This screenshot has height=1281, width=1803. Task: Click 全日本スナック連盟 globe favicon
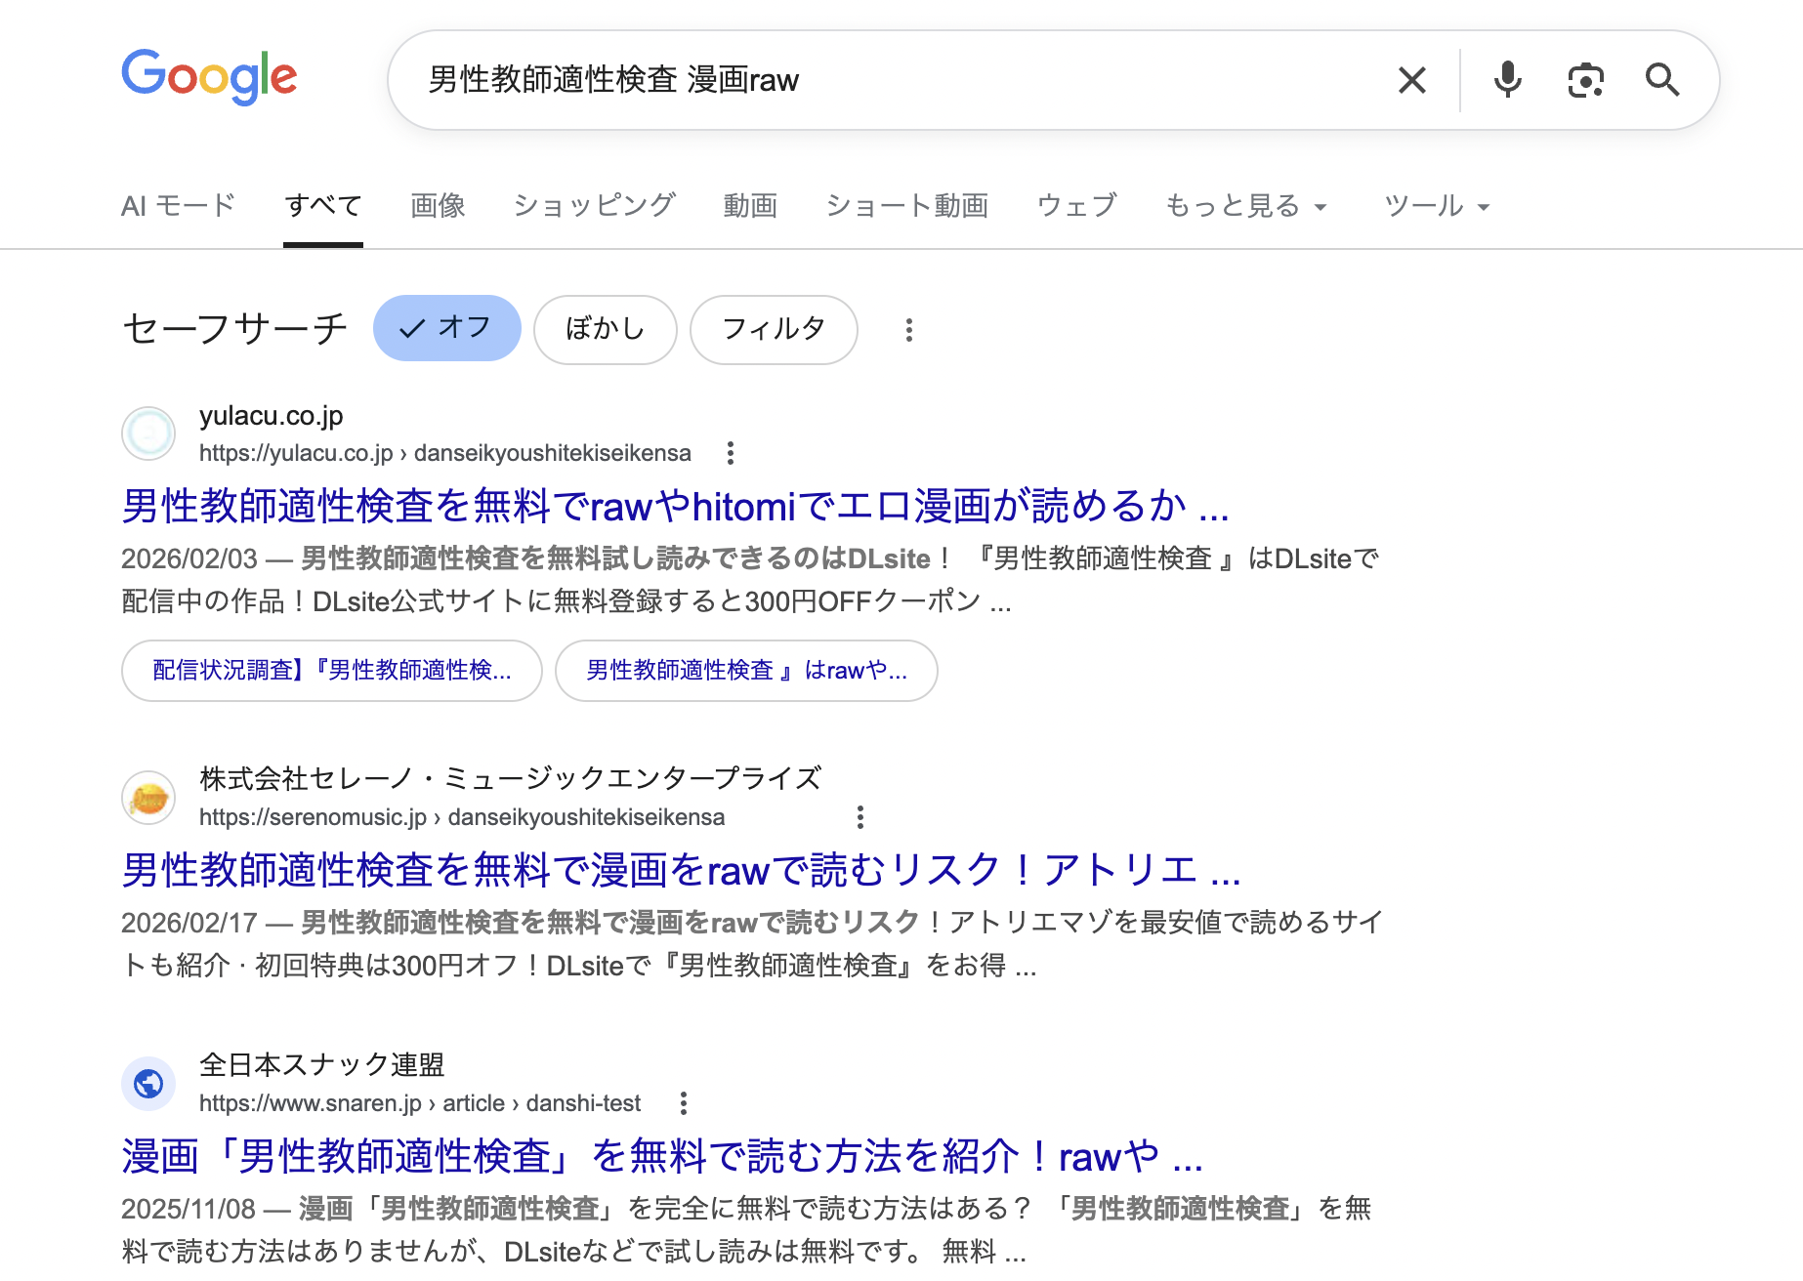(148, 1084)
